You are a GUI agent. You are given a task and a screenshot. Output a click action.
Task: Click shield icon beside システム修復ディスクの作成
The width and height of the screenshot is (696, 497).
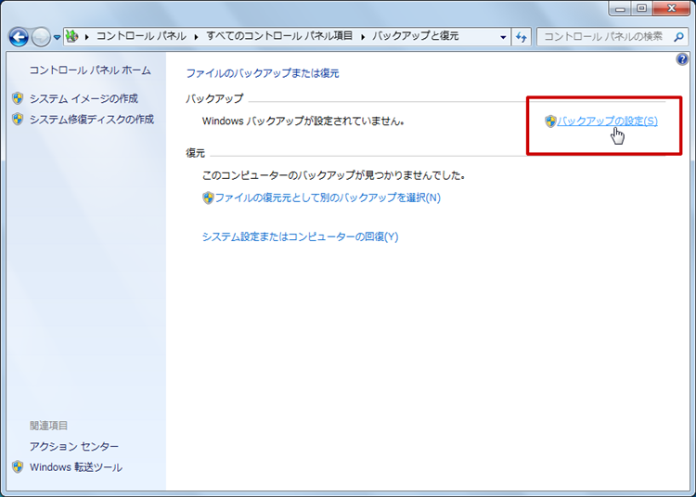point(18,119)
